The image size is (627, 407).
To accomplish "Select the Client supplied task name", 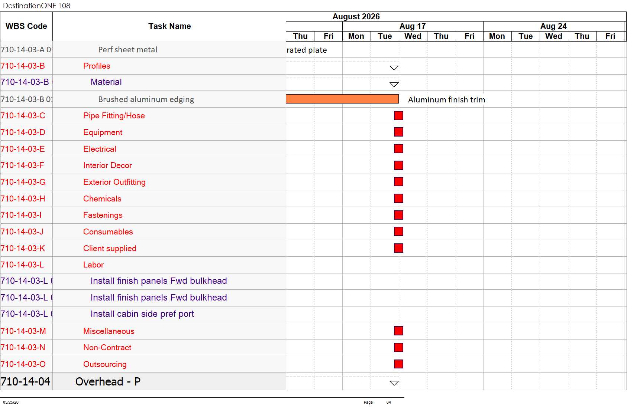I will pos(110,249).
